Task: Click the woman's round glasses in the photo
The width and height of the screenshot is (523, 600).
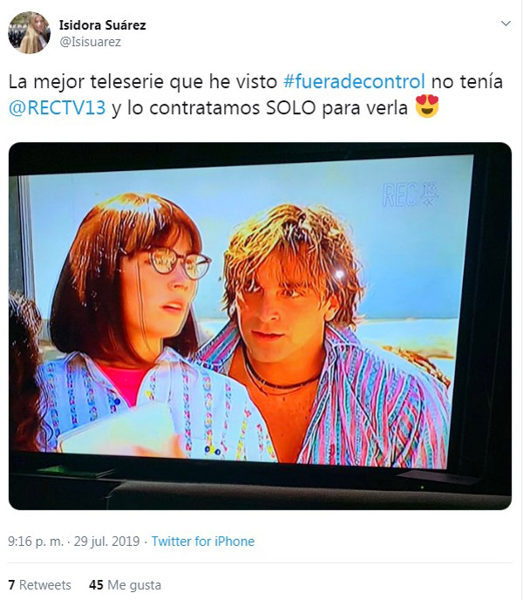Action: 175,262
